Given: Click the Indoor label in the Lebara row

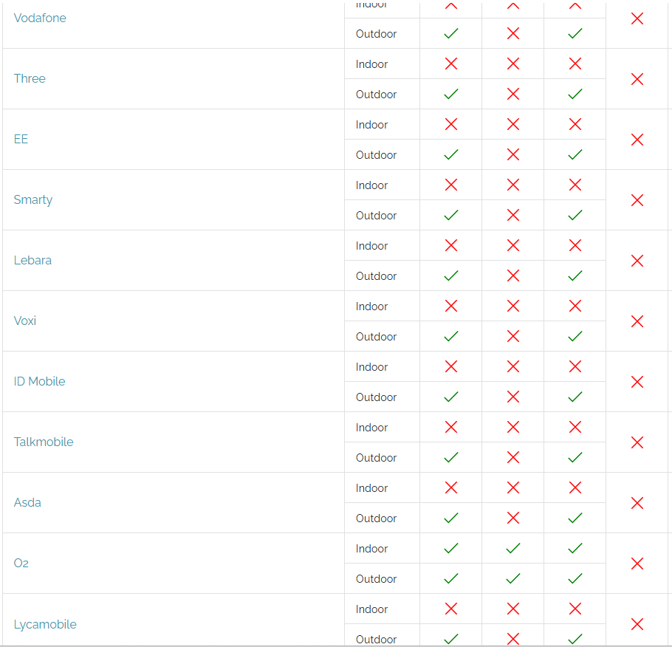Looking at the screenshot, I should tap(371, 246).
